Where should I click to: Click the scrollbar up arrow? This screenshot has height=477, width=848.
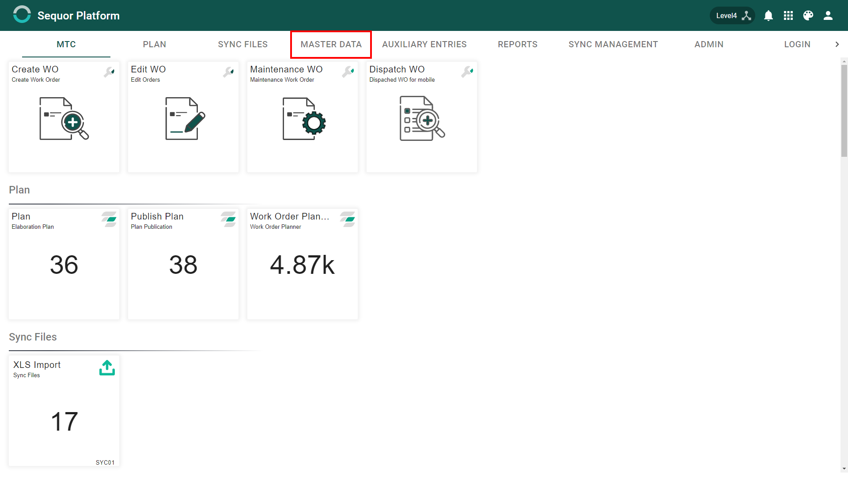[x=844, y=61]
